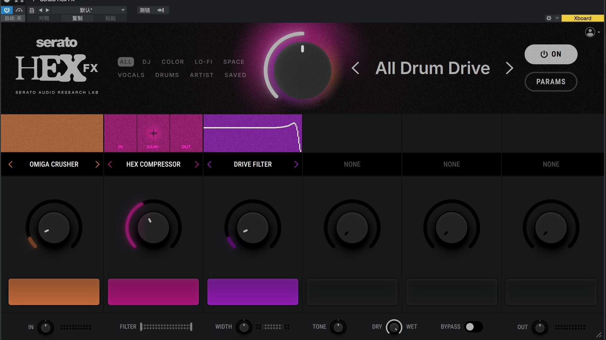Go to next preset after All Drum Drive
This screenshot has height=340, width=606.
[509, 68]
